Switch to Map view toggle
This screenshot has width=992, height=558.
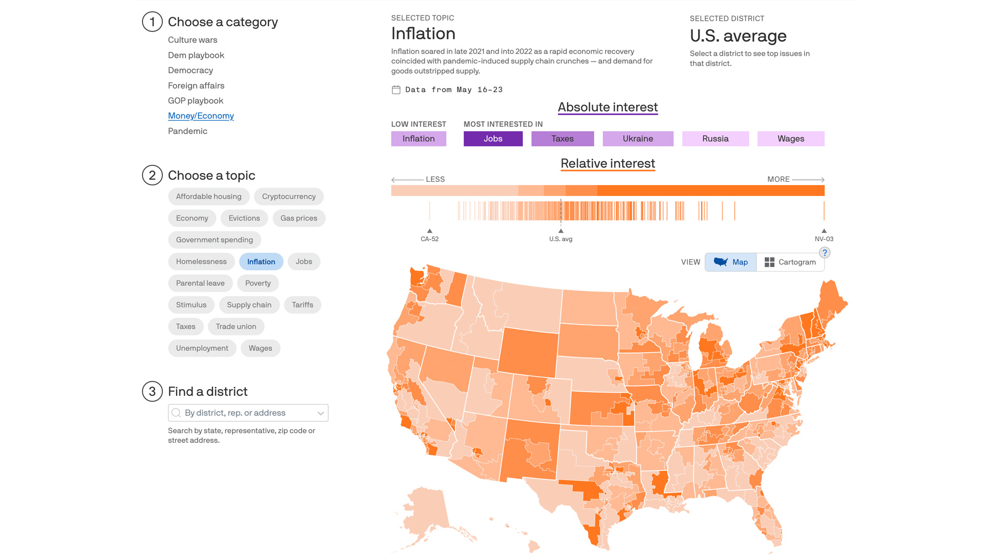[x=733, y=261]
